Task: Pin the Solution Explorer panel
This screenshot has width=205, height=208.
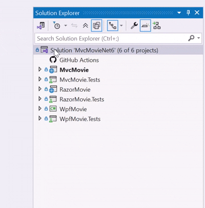Action: click(188, 13)
